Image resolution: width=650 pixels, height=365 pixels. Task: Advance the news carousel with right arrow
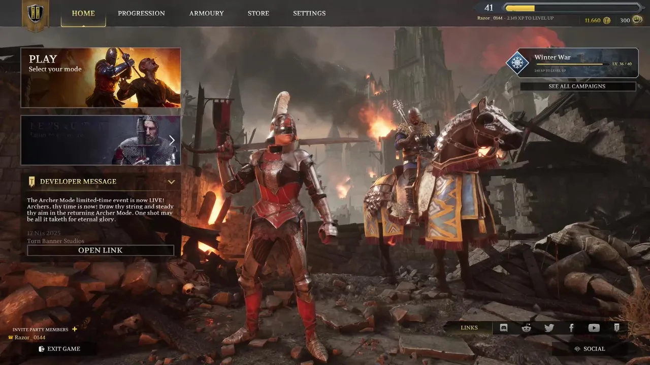pyautogui.click(x=172, y=140)
